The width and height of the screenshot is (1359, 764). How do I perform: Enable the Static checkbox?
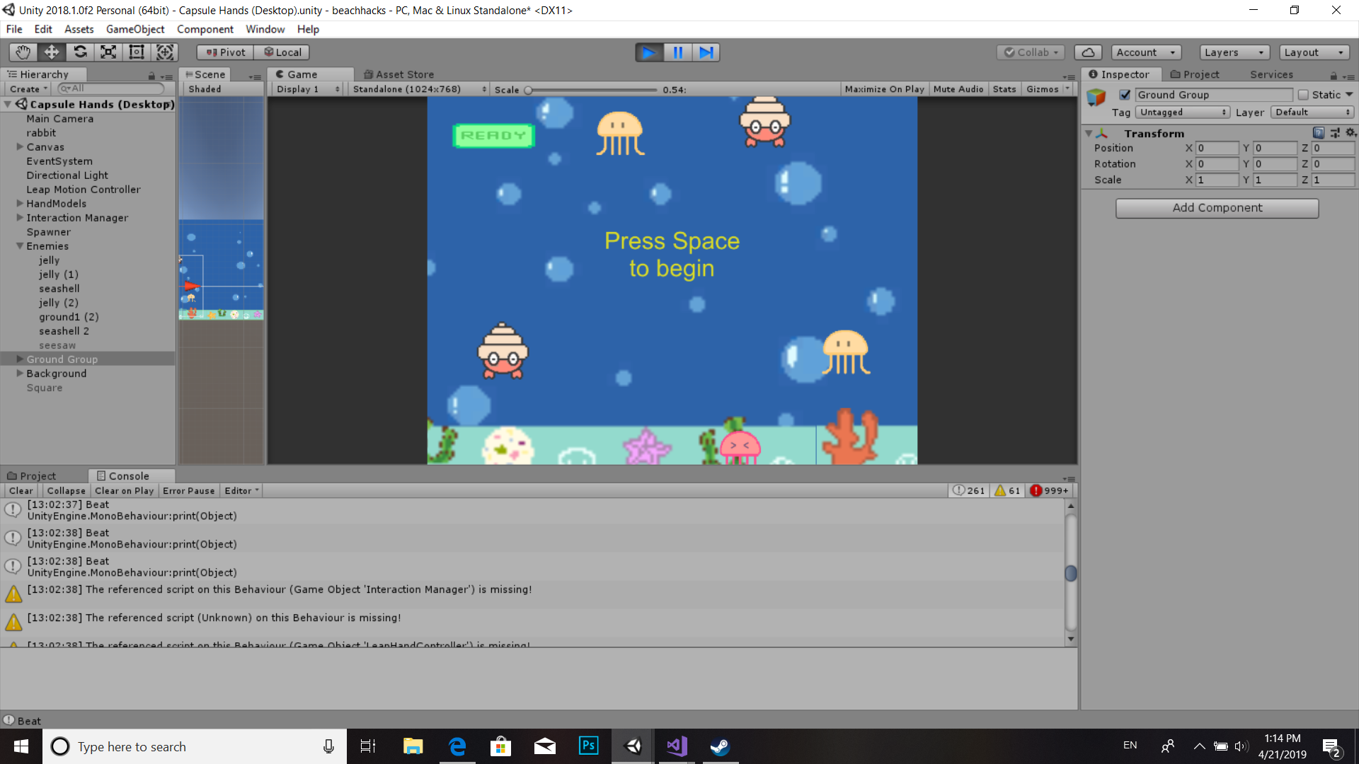(1303, 95)
